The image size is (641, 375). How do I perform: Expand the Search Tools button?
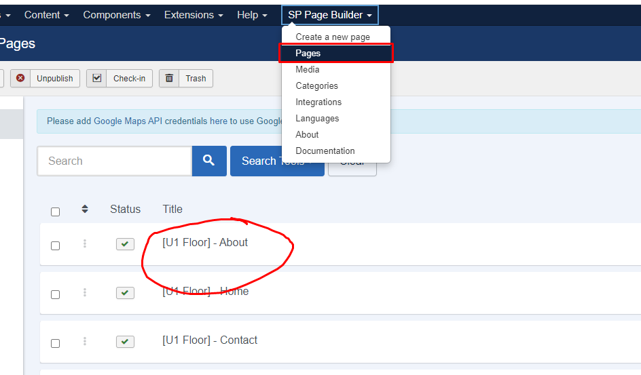pyautogui.click(x=277, y=161)
